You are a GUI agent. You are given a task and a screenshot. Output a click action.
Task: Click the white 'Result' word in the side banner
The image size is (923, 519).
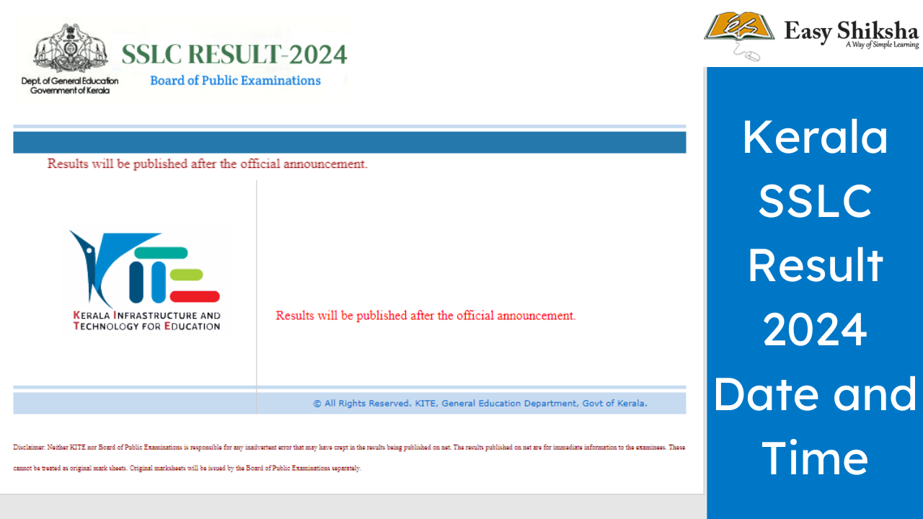coord(815,265)
